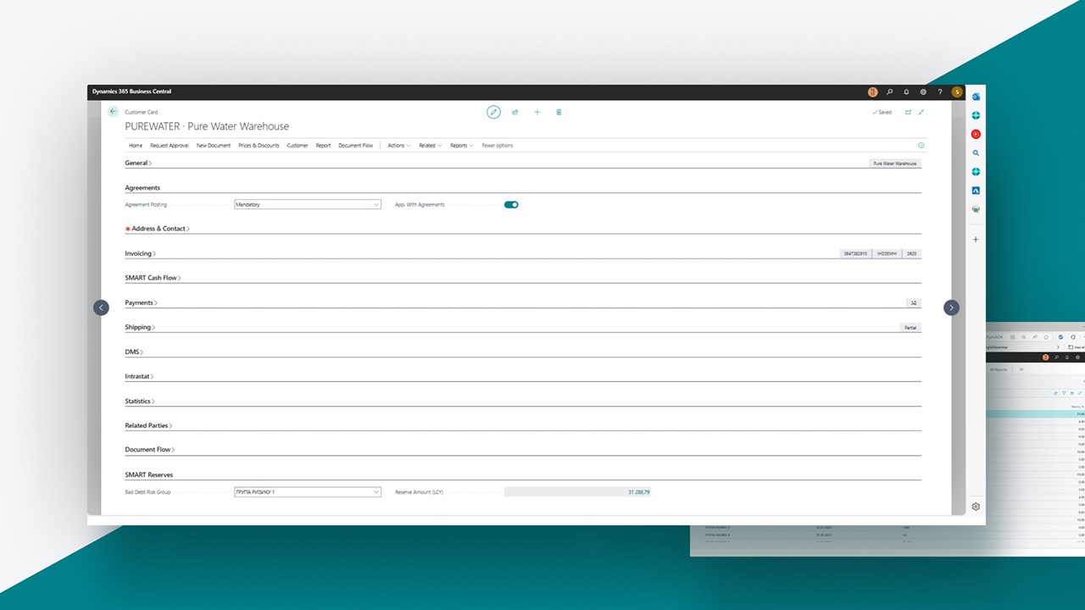1085x610 pixels.
Task: Go to the previous slide arrow
Action: pos(101,308)
